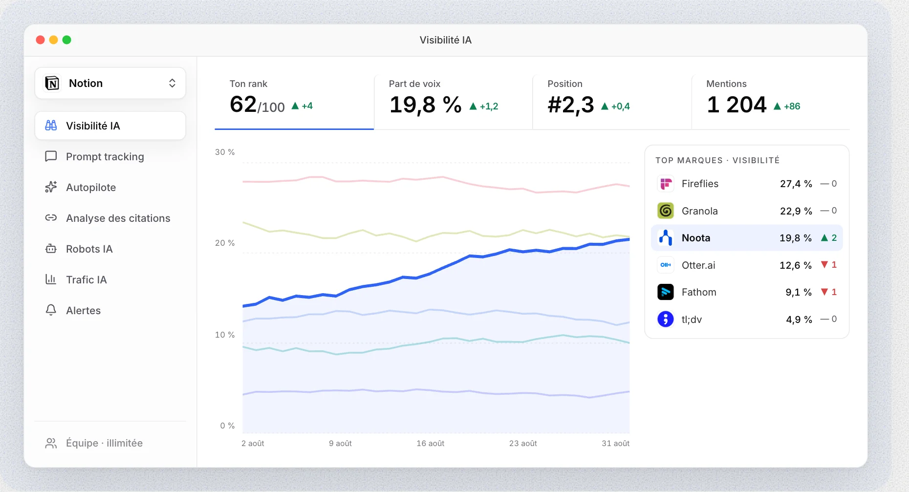Click the binoculars icon for Visibilité IA
The width and height of the screenshot is (909, 492).
[51, 126]
